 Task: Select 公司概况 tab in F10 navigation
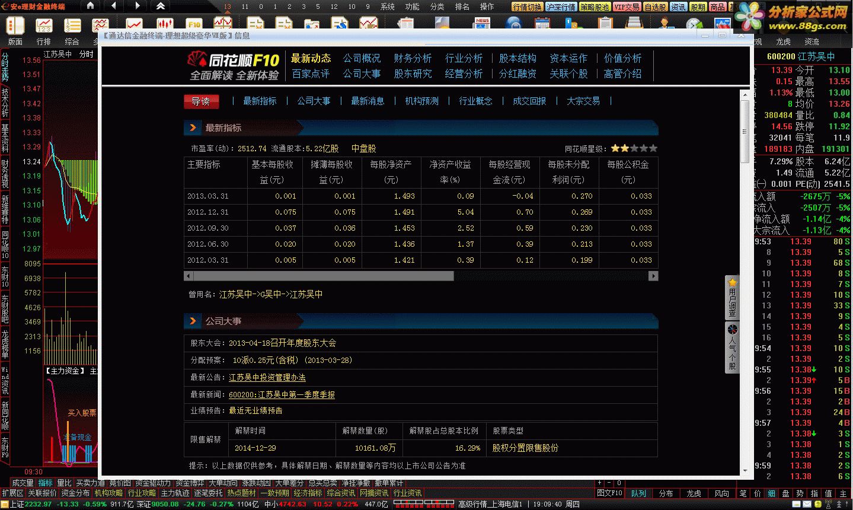(x=362, y=58)
